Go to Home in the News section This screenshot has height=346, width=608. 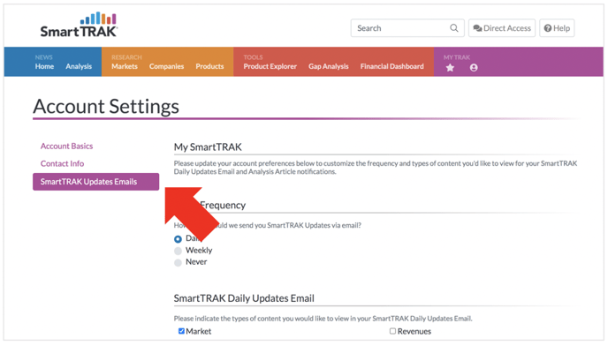coord(44,66)
